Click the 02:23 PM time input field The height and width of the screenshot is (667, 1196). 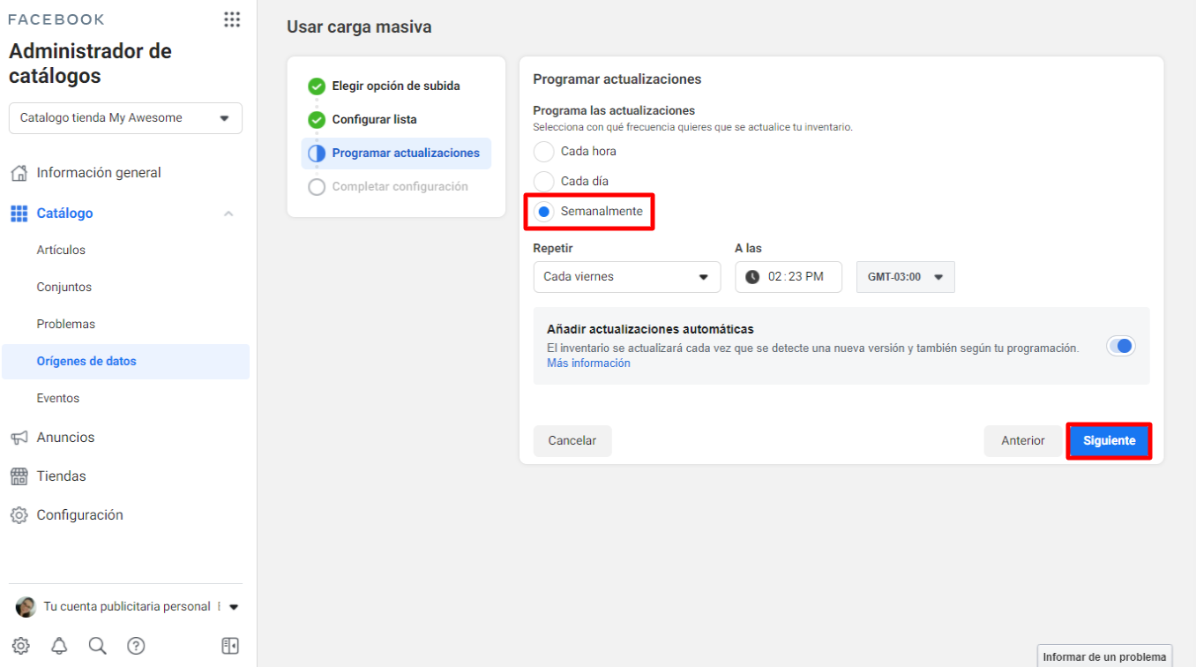789,277
